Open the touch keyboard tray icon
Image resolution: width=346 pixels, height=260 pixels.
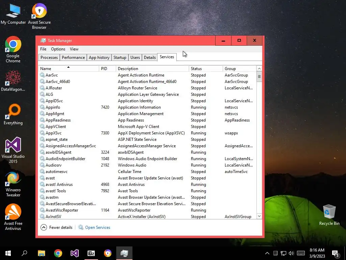tap(301, 253)
